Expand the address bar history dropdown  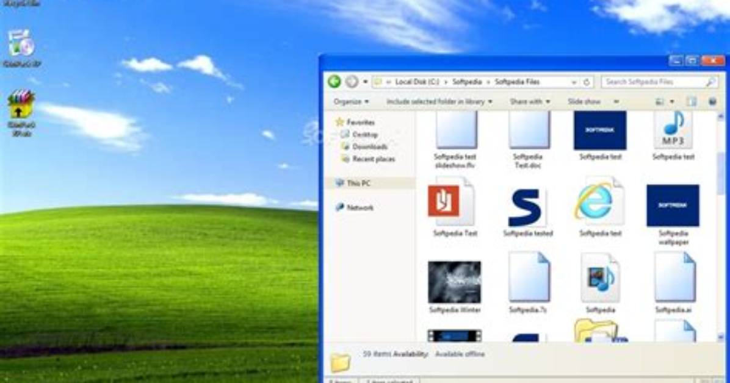click(574, 82)
